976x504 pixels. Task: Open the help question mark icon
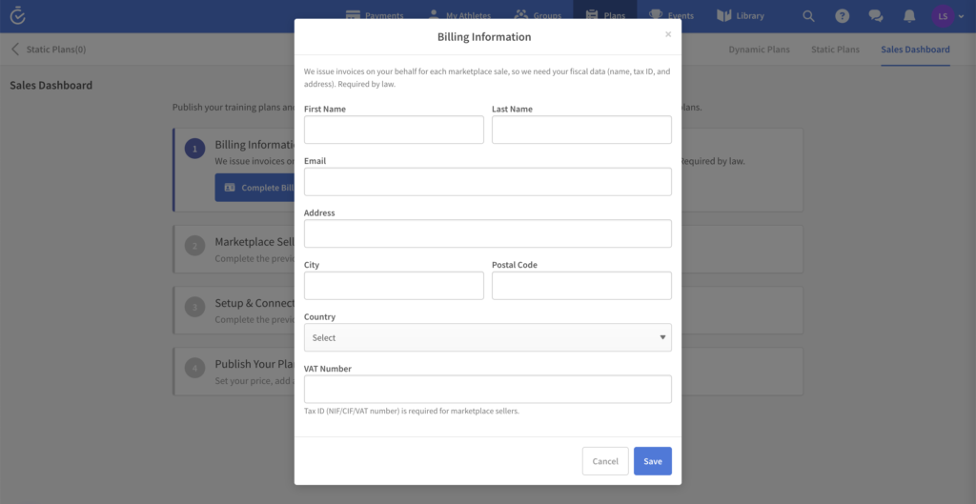pos(842,16)
